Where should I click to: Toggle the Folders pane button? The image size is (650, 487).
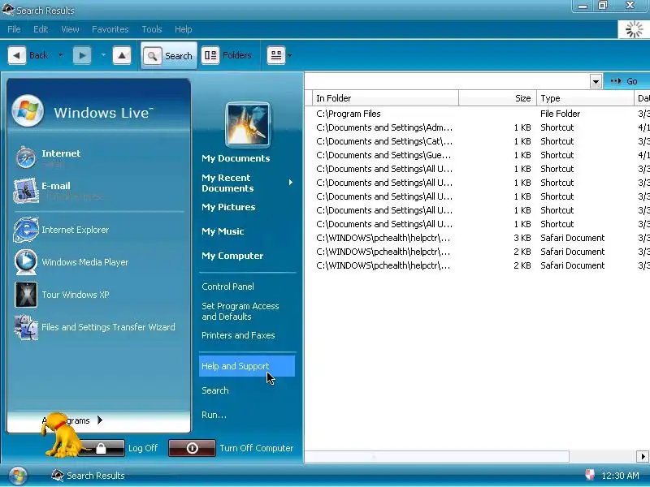tap(227, 55)
